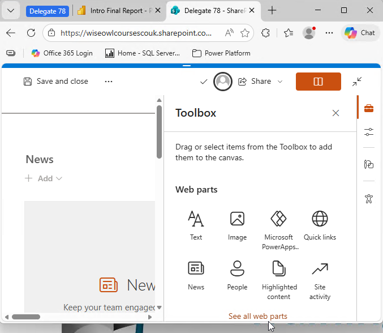Close the Toolbox panel
383x333 pixels.
(x=335, y=113)
